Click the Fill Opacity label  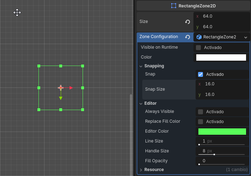[x=156, y=161]
